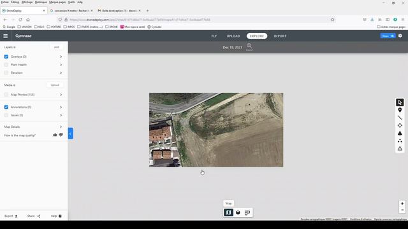
Task: Expand the Annotations row chevron
Action: 61,107
